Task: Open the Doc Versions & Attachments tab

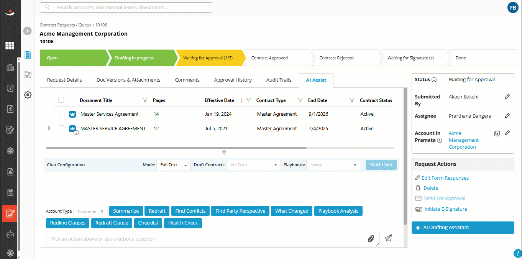Action: [x=128, y=80]
